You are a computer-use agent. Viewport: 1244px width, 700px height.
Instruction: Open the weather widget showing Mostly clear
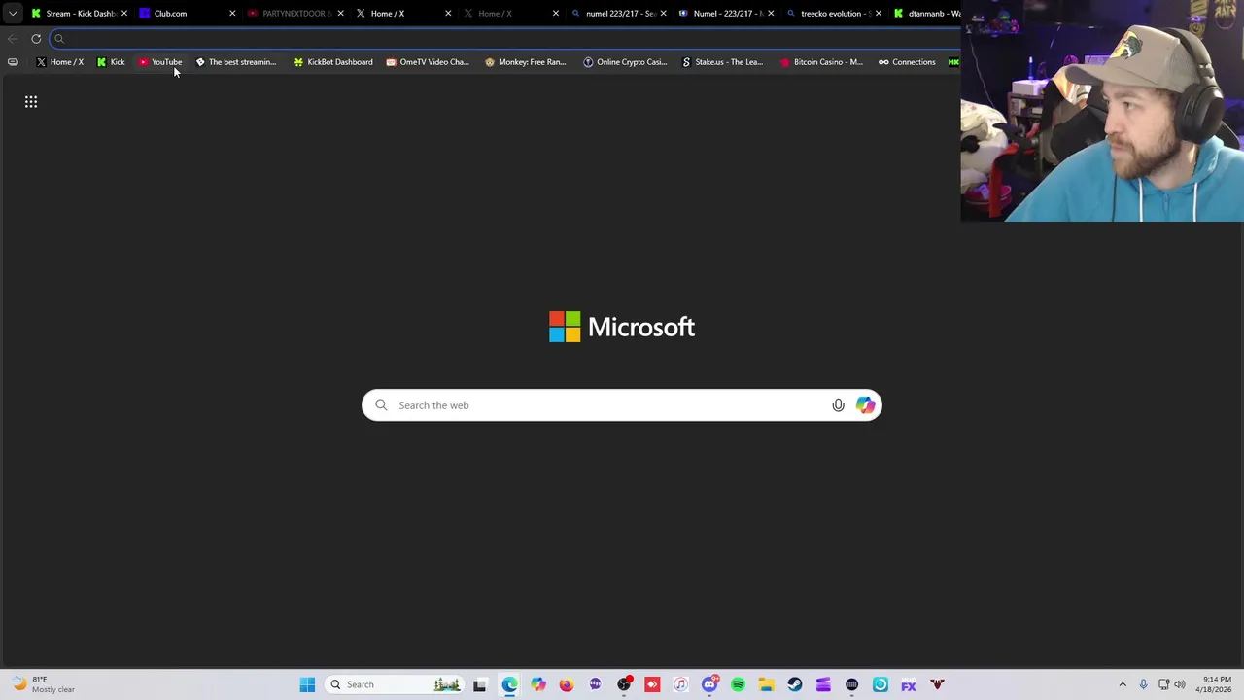coord(43,684)
